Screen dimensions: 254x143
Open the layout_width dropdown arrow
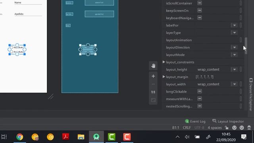click(235, 84)
